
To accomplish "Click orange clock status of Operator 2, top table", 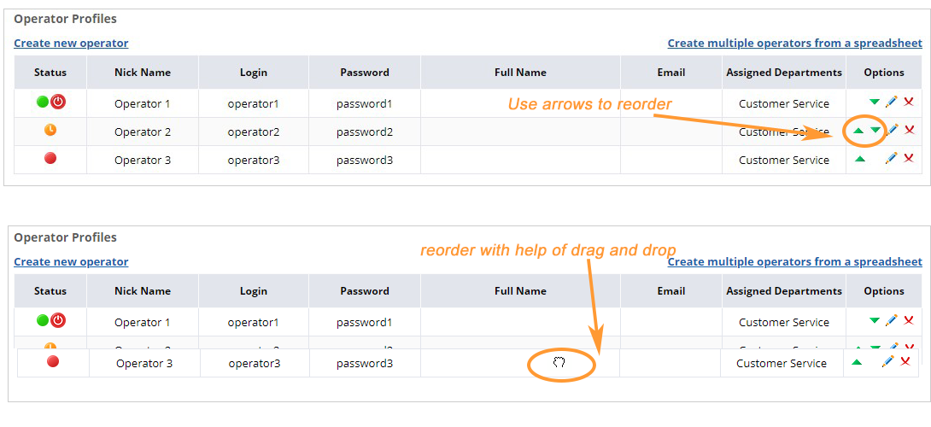I will pos(50,130).
